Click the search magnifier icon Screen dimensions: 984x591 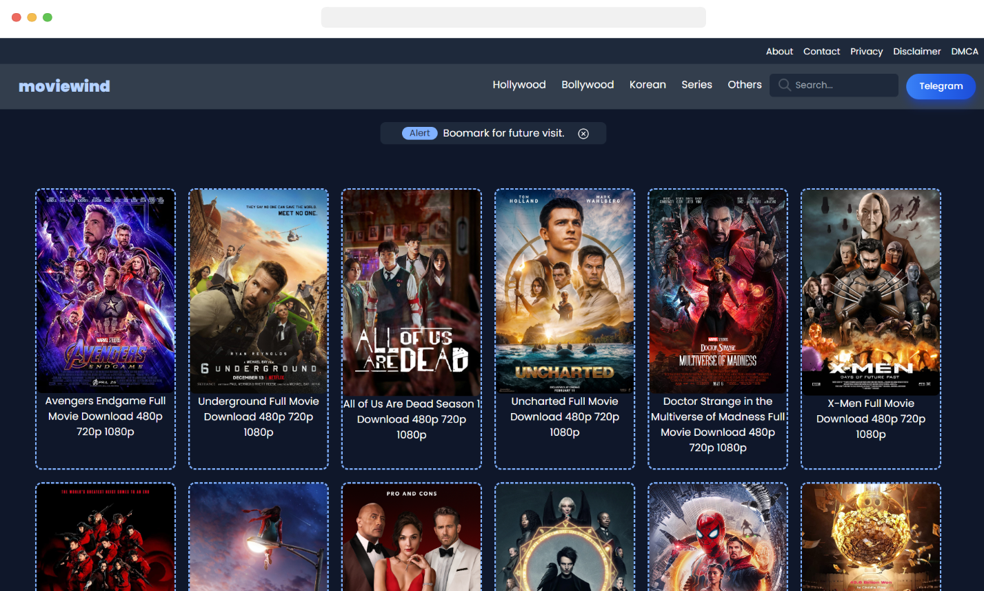click(x=784, y=85)
